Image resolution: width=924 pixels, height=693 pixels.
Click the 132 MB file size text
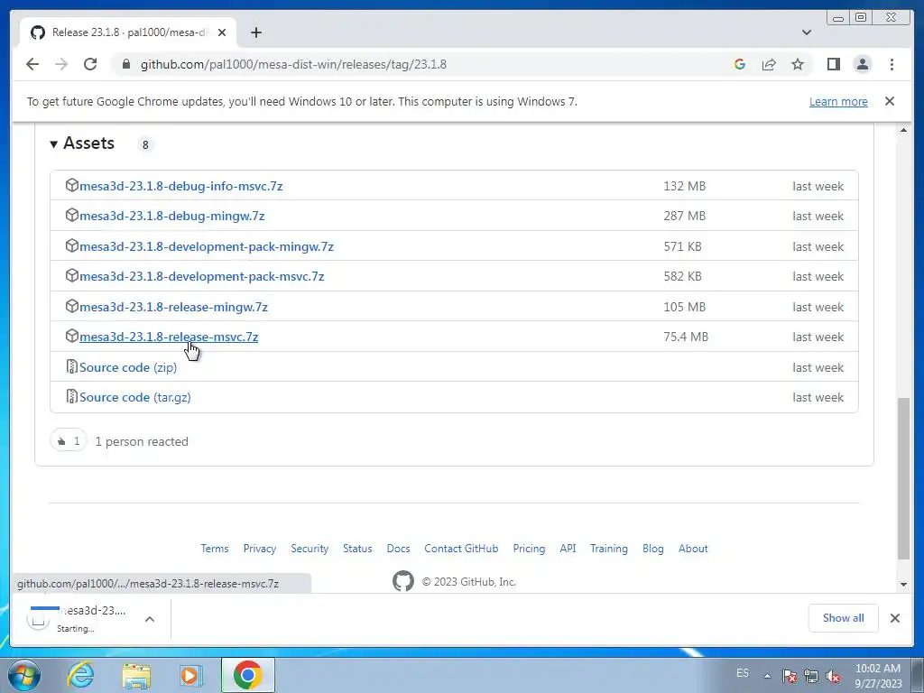click(x=684, y=186)
